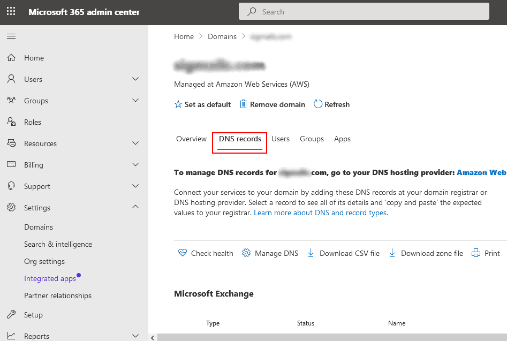Image resolution: width=507 pixels, height=341 pixels.
Task: Click the Remove domain trash icon
Action: click(244, 104)
